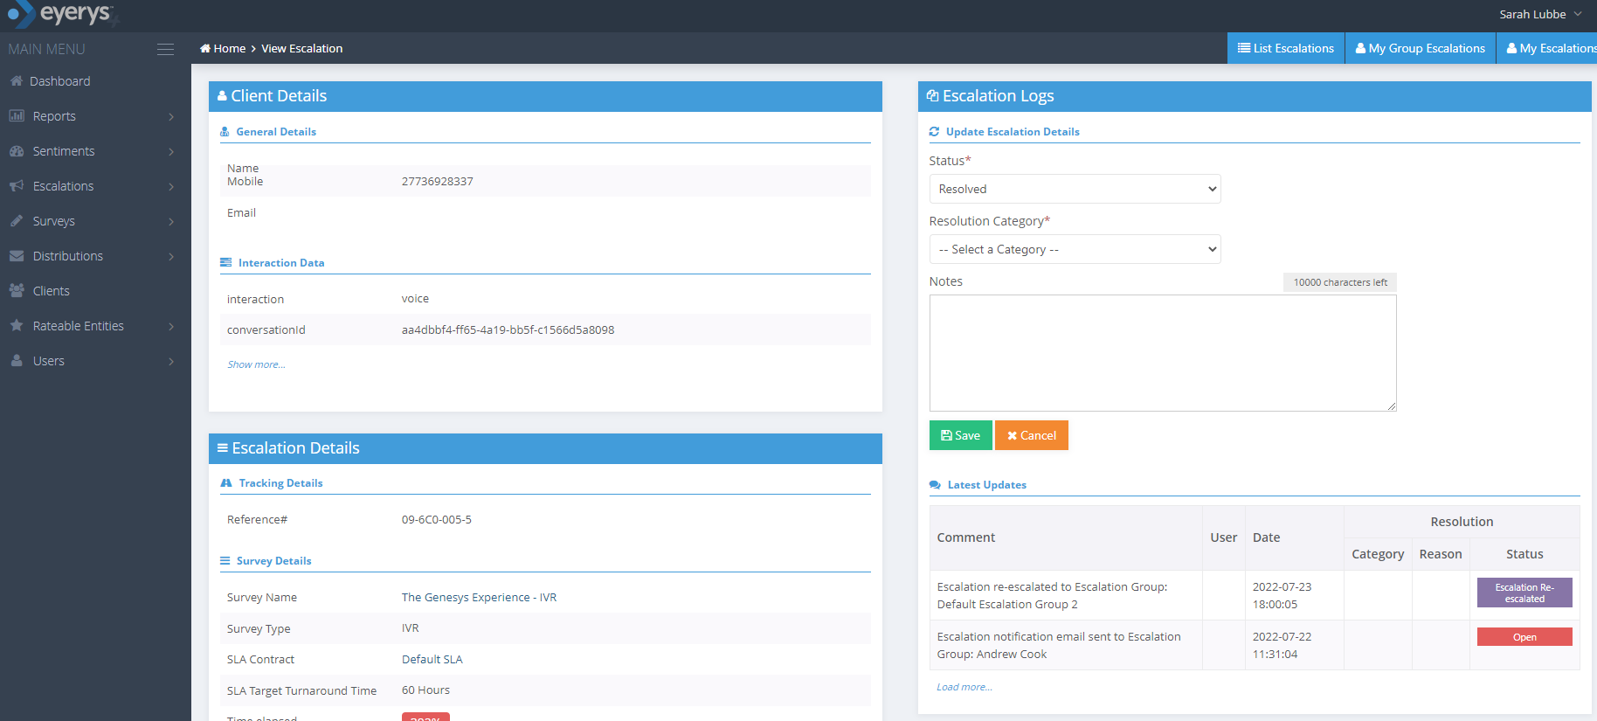This screenshot has height=721, width=1597.
Task: Click the Escalations megaphone icon
Action: (17, 186)
